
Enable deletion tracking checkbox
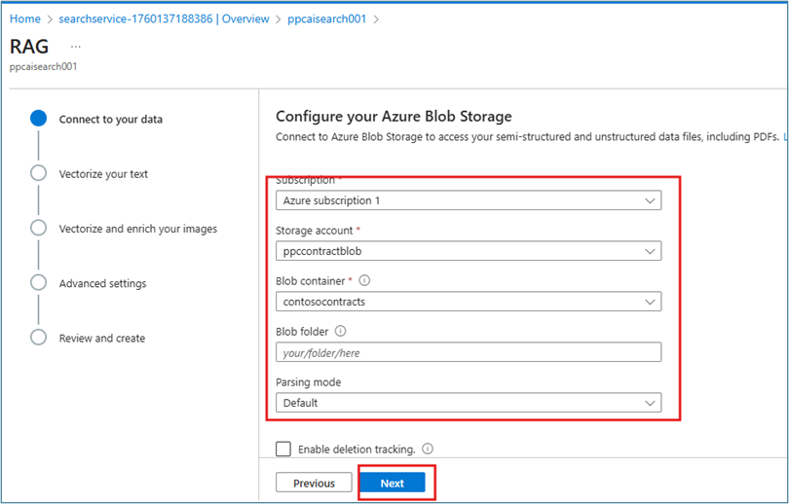(x=283, y=449)
